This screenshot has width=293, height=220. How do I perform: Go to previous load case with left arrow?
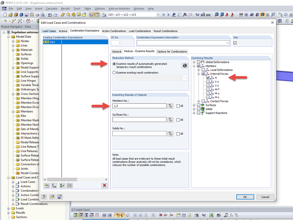point(163,15)
